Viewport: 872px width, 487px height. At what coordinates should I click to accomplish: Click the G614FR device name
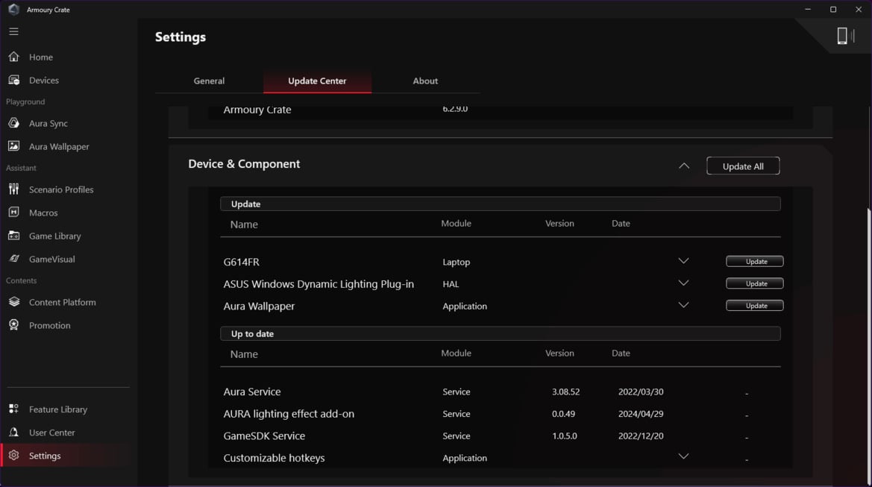tap(242, 262)
